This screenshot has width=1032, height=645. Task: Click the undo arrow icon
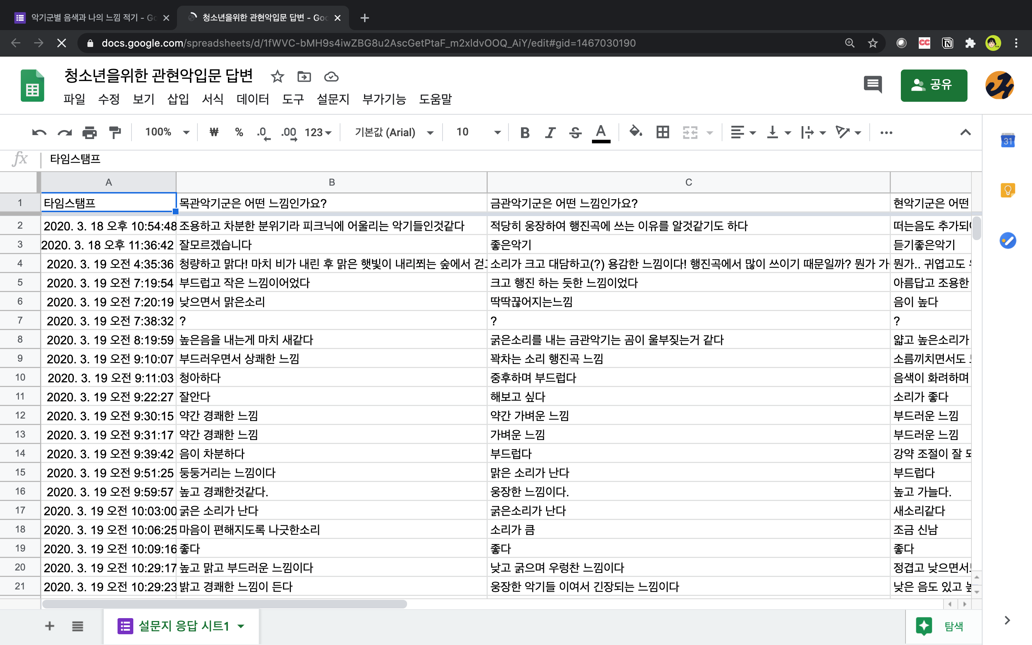click(39, 133)
